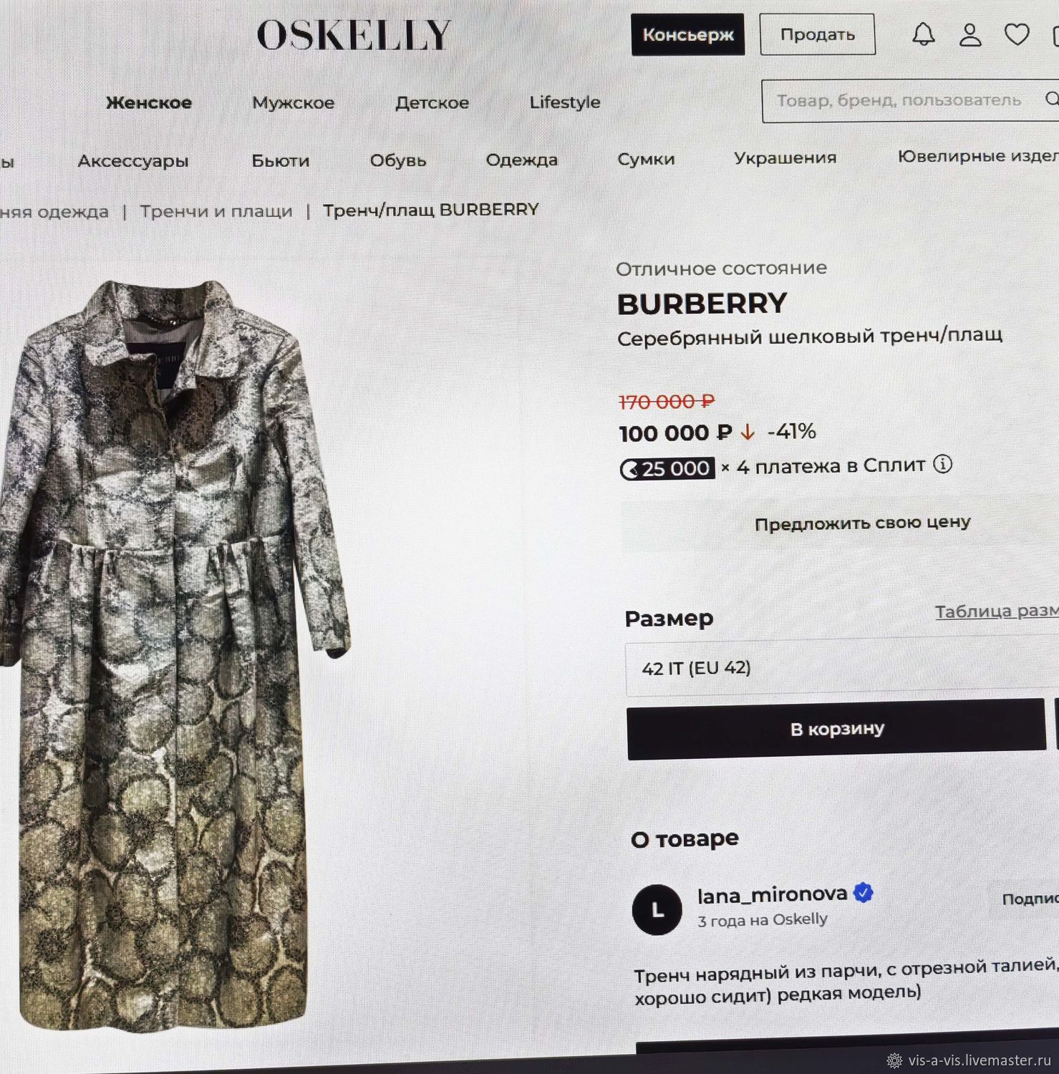Click the Тренчи и плащи breadcrumb

point(216,211)
